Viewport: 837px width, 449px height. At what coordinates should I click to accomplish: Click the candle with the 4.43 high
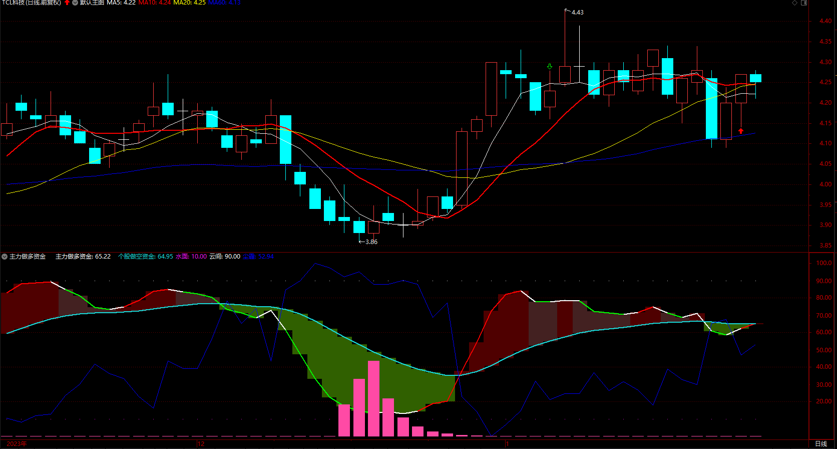[x=565, y=48]
